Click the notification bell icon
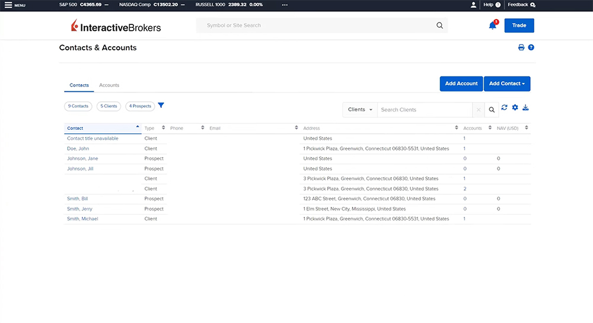This screenshot has width=593, height=323. (x=492, y=25)
